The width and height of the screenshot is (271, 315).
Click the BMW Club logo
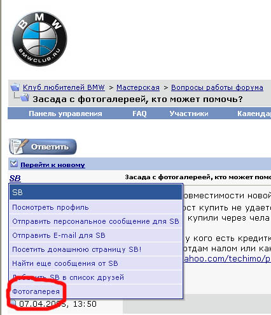[39, 39]
